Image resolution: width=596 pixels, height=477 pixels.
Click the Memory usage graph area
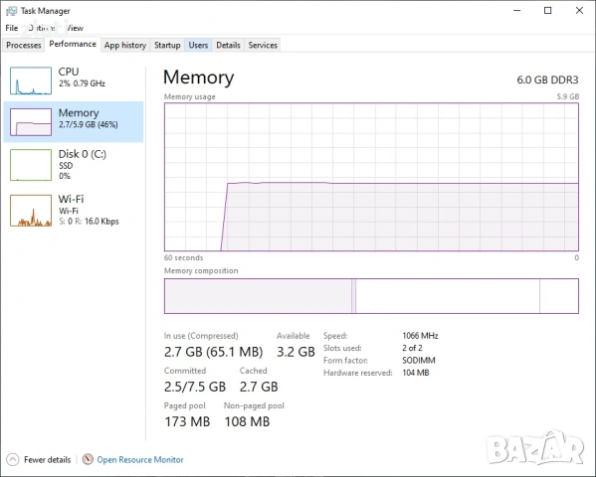coord(371,177)
